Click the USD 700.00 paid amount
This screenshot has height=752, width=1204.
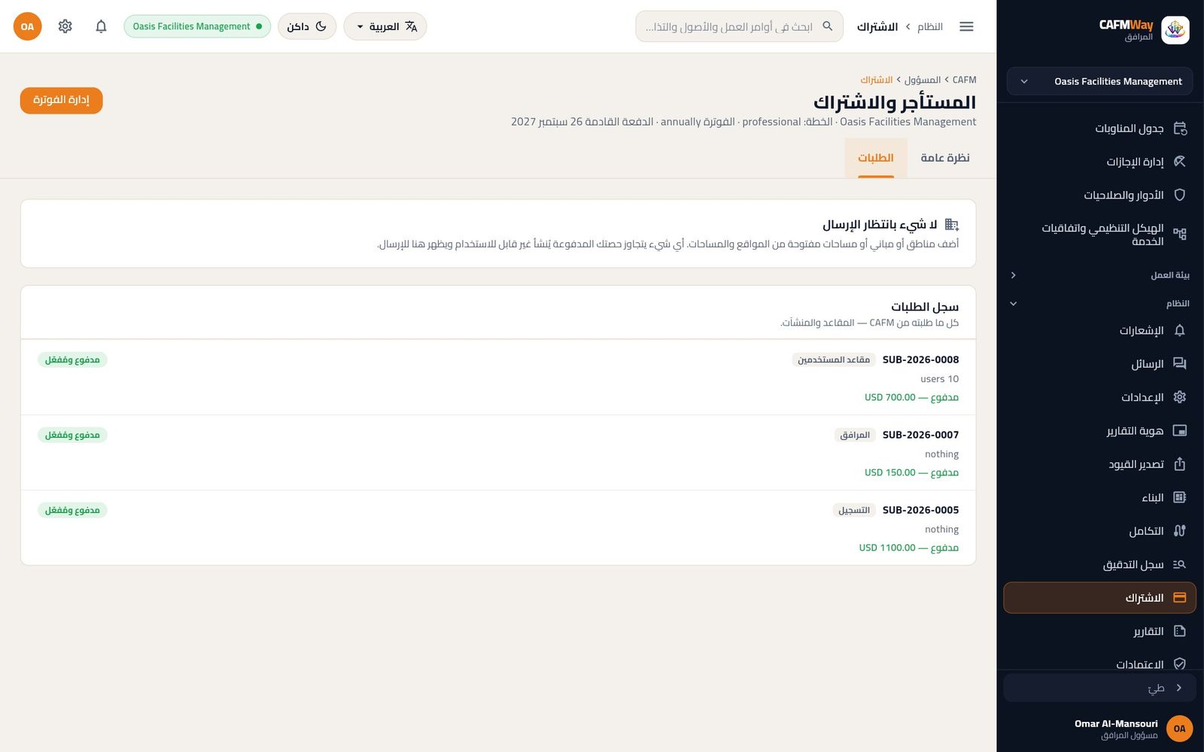point(911,397)
